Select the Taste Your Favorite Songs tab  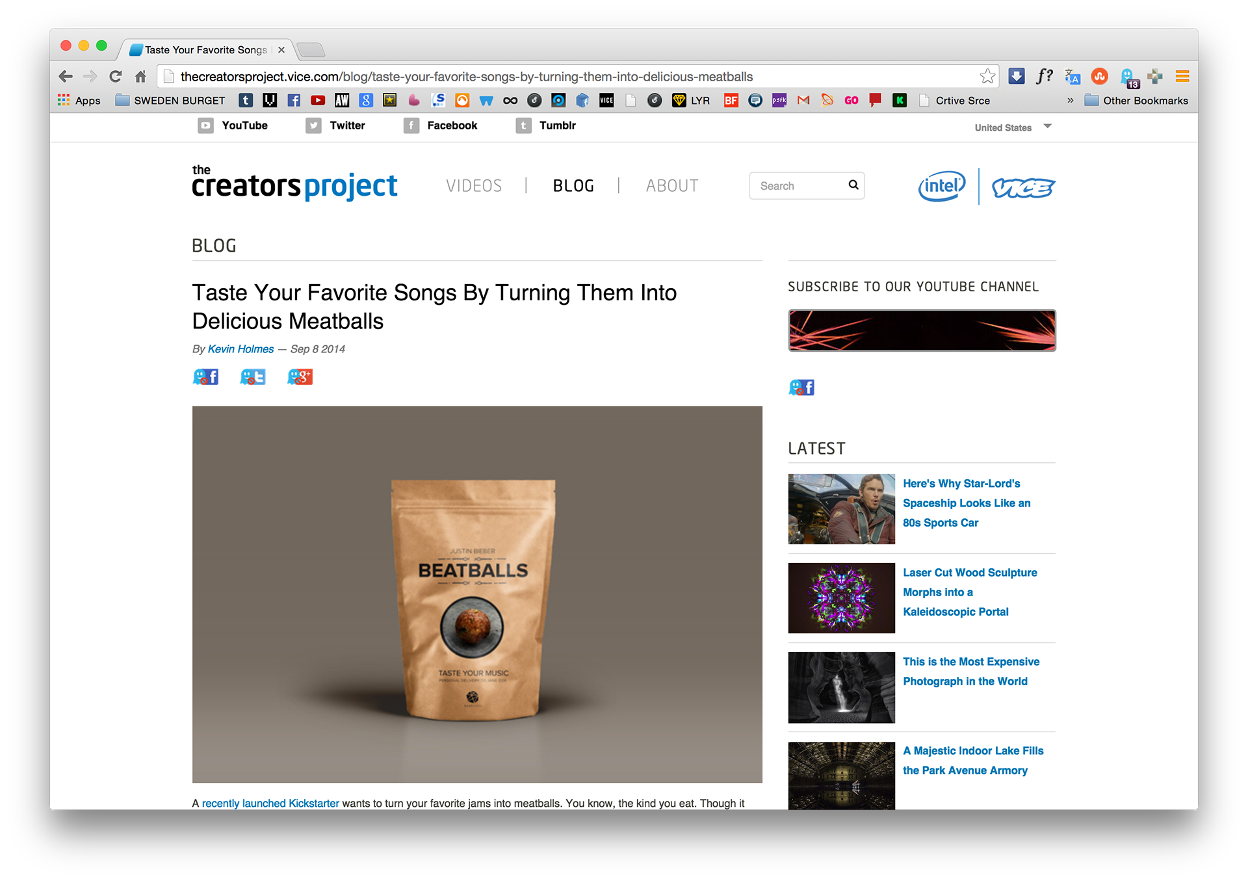(206, 49)
